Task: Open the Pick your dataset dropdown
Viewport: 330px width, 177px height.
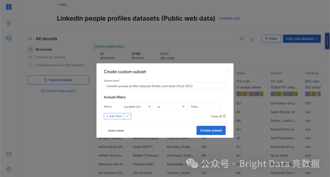Action: [x=302, y=39]
